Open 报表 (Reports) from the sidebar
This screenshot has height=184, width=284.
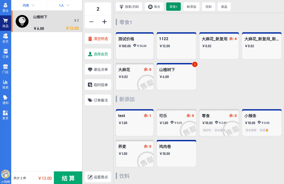click(6, 85)
